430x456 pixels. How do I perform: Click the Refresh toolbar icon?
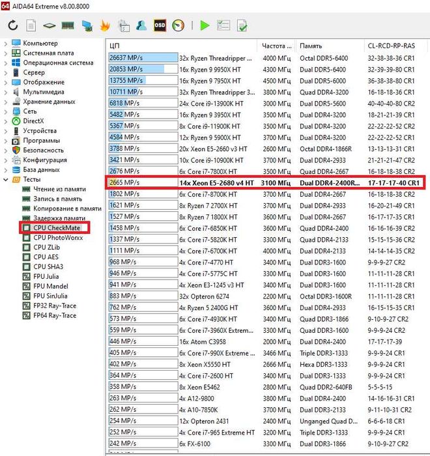tap(13, 25)
